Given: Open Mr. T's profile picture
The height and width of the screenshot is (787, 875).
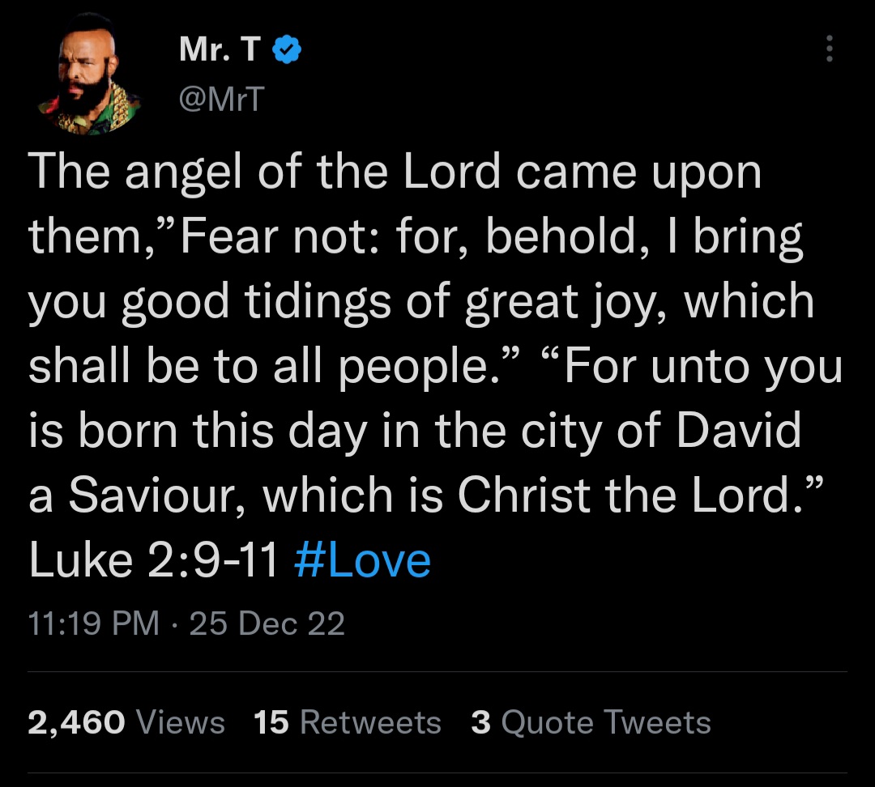Looking at the screenshot, I should (89, 74).
